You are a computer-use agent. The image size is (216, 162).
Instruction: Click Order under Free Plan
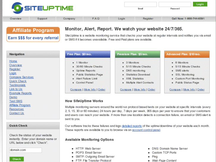[x=102, y=89]
